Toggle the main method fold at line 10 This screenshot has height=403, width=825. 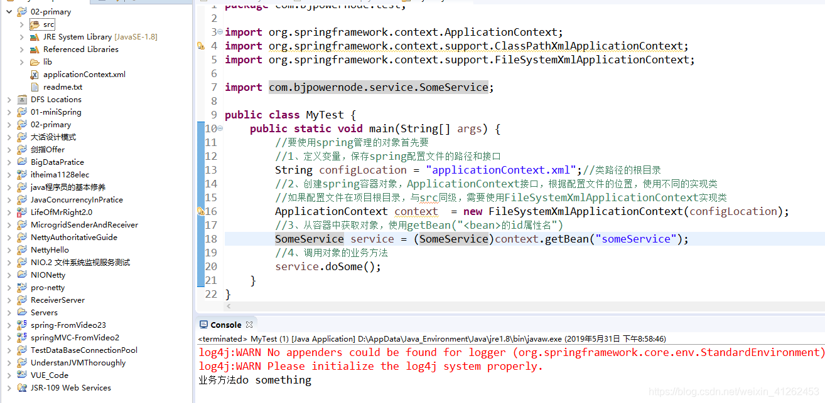(220, 129)
